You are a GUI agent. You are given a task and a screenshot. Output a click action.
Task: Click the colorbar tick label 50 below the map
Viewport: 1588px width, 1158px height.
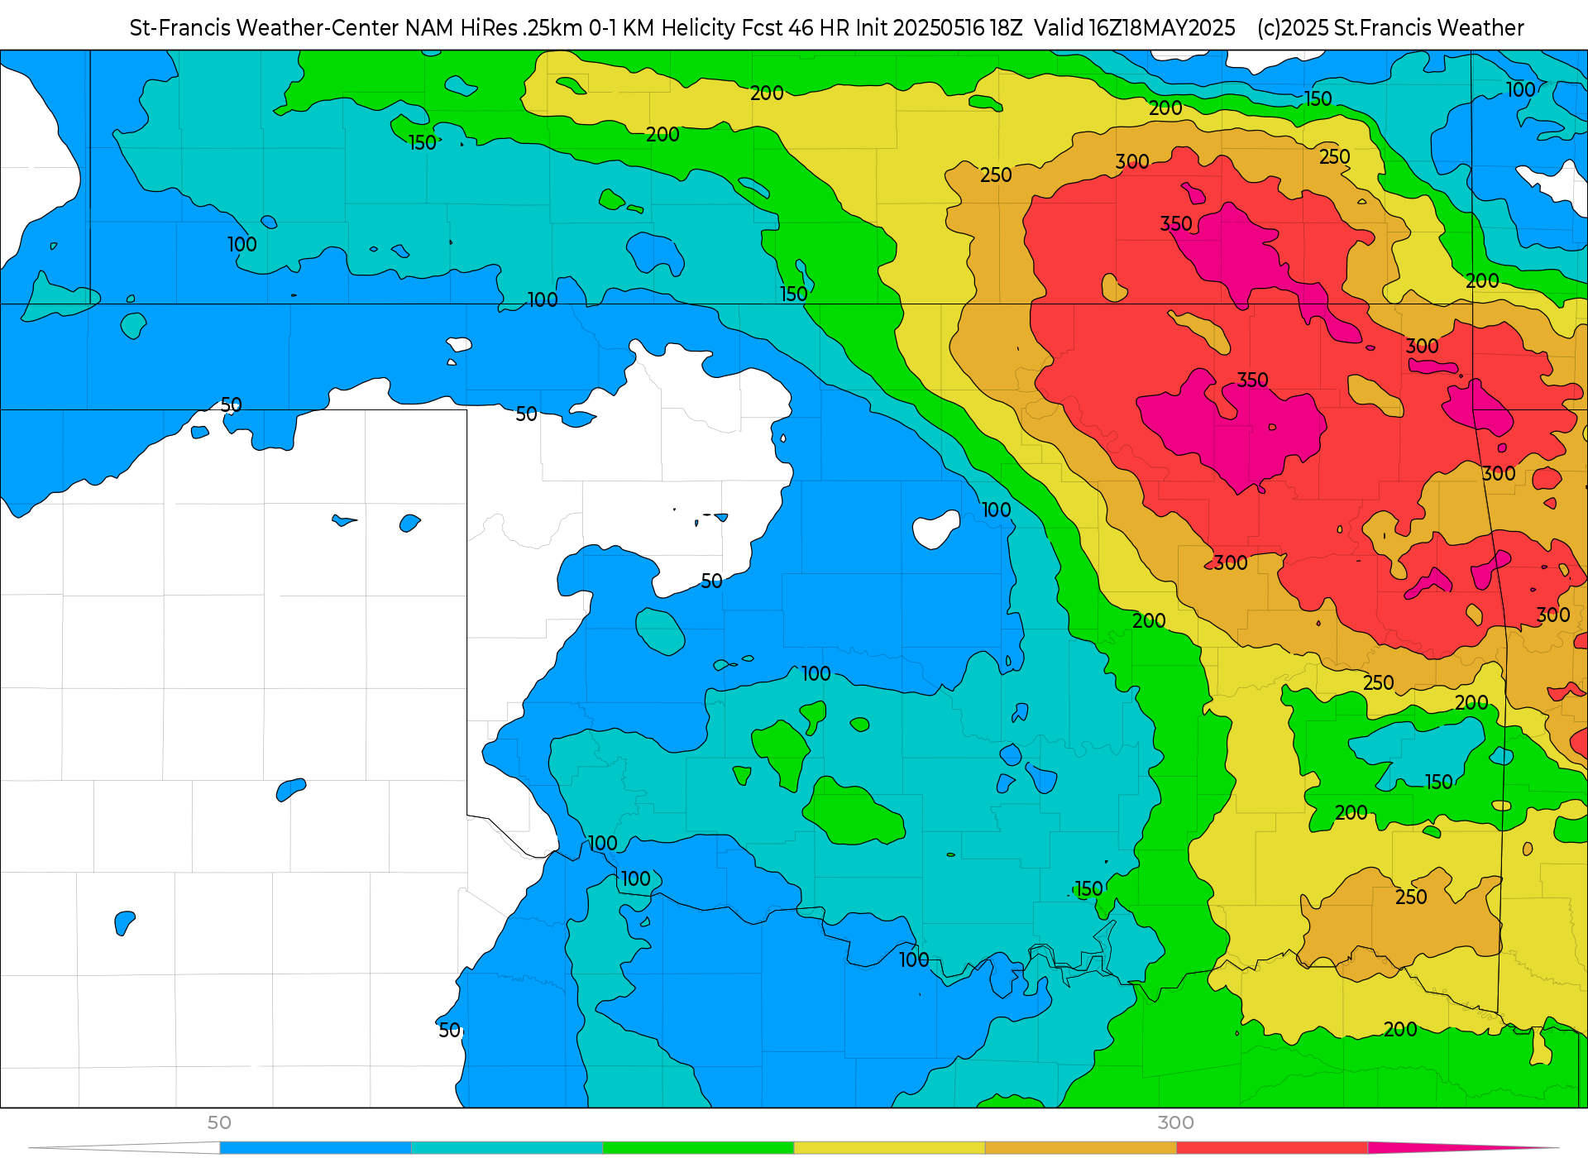point(219,1122)
